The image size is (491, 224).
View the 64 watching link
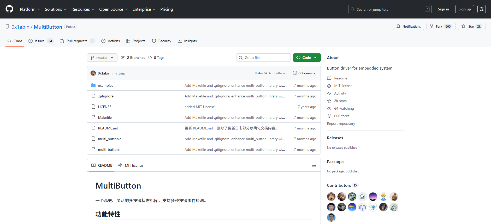click(344, 108)
